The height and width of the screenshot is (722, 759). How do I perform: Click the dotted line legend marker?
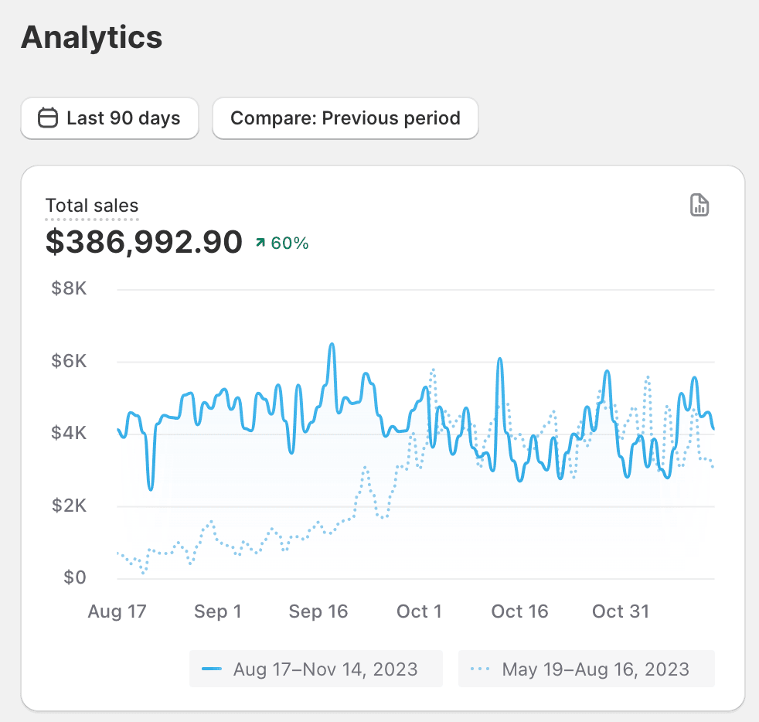pyautogui.click(x=480, y=669)
